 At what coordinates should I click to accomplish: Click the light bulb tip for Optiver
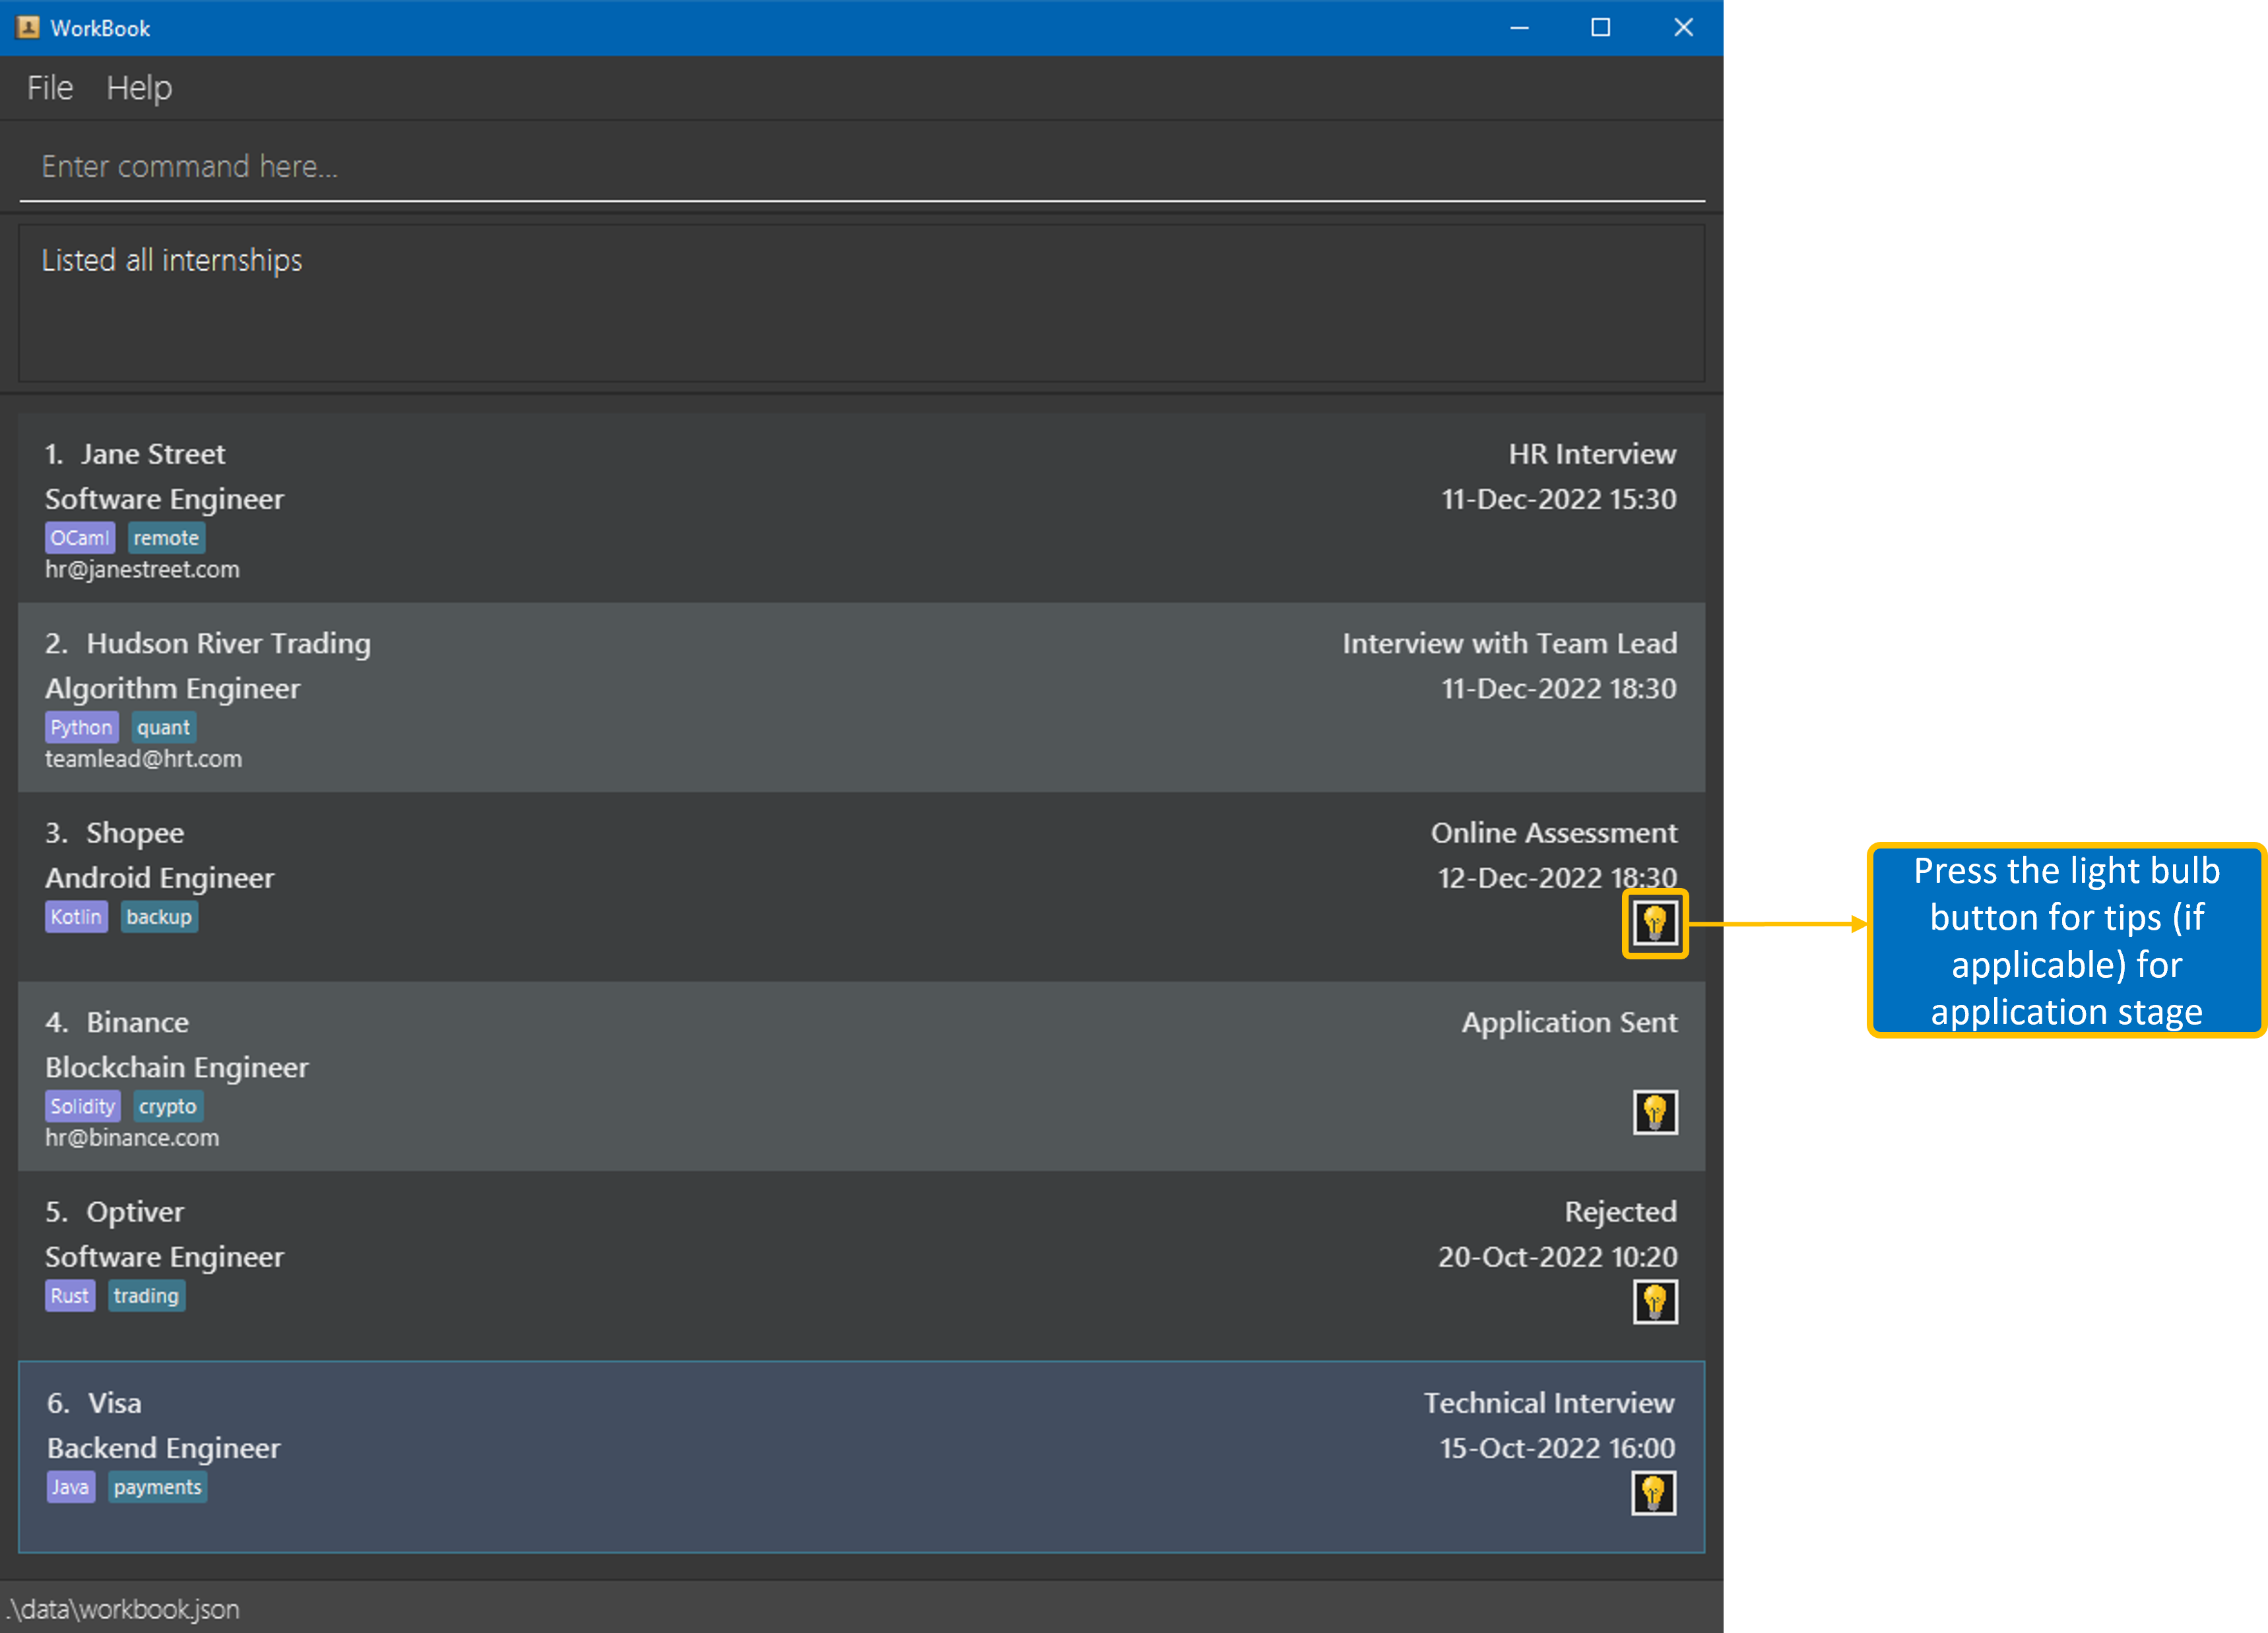coord(1655,1301)
